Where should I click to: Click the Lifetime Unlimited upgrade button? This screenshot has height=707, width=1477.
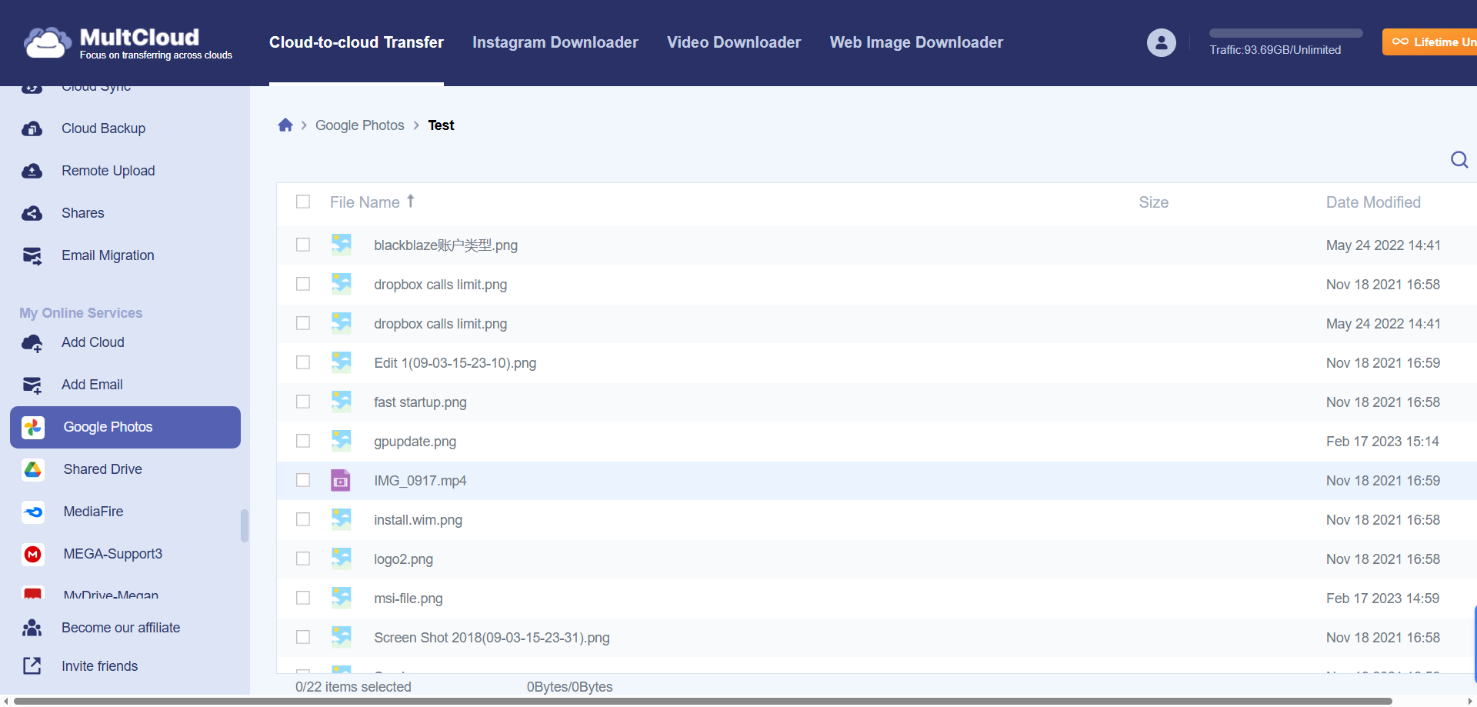coord(1429,42)
